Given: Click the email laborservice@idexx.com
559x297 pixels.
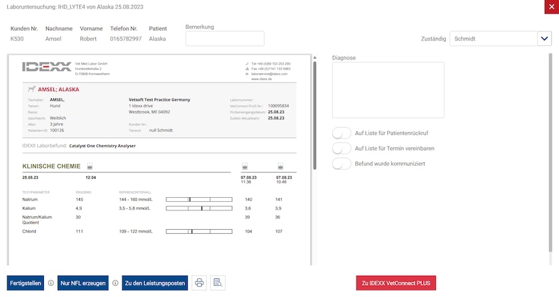Looking at the screenshot, I should pyautogui.click(x=269, y=74).
